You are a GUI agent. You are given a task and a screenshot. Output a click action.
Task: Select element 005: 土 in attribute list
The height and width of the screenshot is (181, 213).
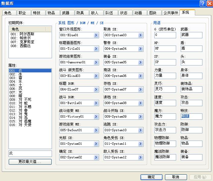pyautogui.click(x=30, y=85)
